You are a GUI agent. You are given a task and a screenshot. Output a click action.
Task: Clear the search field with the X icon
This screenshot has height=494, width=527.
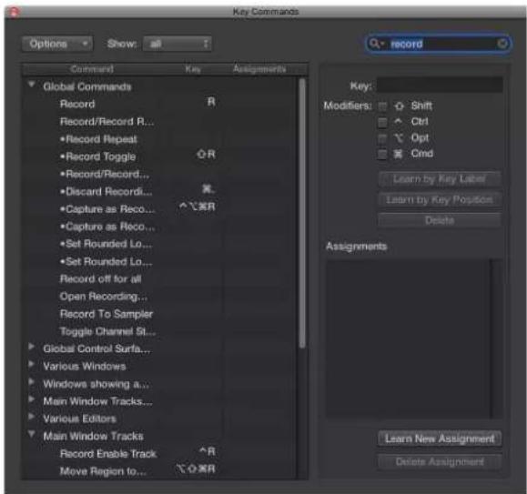pyautogui.click(x=502, y=44)
